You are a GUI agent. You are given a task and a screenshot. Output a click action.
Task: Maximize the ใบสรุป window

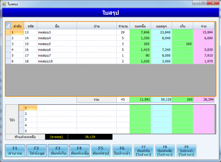coord(203,3)
